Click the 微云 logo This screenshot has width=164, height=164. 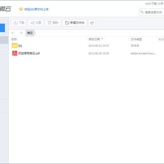click(5, 9)
